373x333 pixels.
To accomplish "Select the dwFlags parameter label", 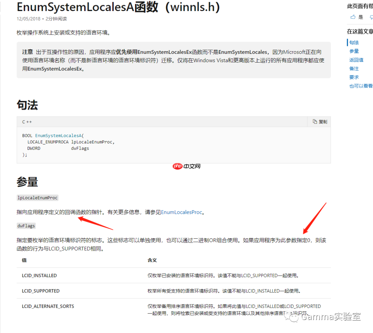I will tap(26, 226).
